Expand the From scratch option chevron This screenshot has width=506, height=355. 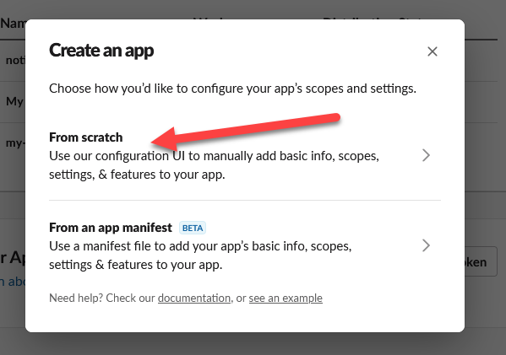[x=426, y=155]
